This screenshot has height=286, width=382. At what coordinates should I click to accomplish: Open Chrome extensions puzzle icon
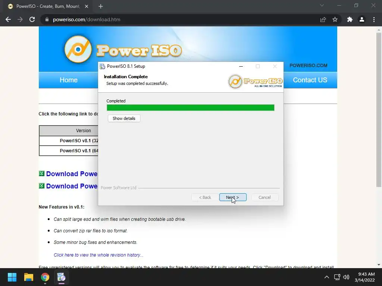pyautogui.click(x=350, y=19)
